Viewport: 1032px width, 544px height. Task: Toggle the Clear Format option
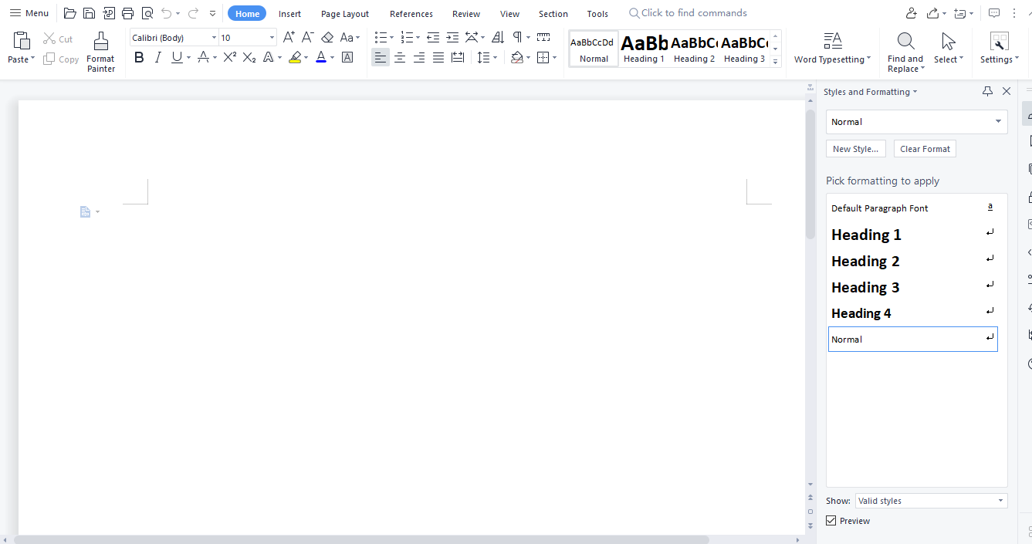pyautogui.click(x=924, y=148)
